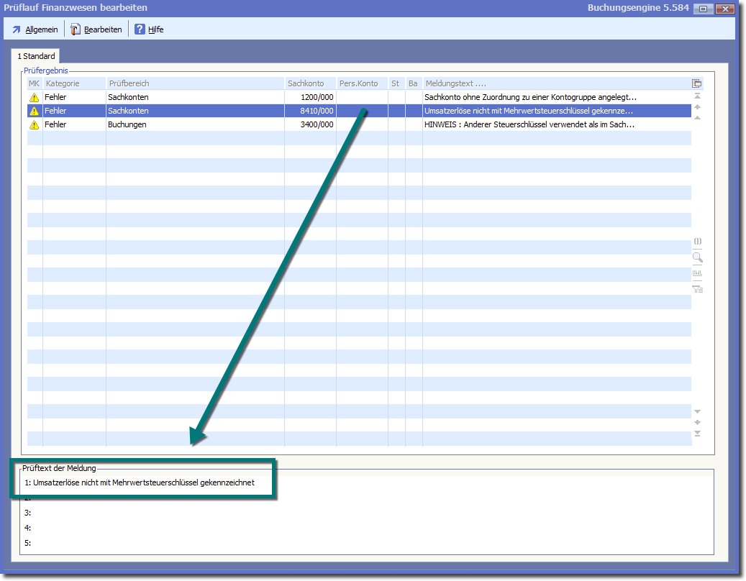Click the column settings icon in table header
The image size is (746, 581).
coord(696,83)
